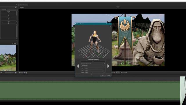Cancel the Choose Character dialog

click(x=108, y=76)
